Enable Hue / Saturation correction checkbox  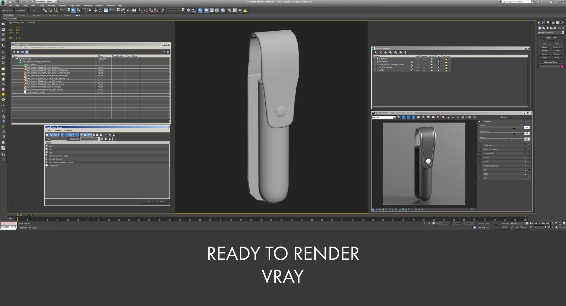[480, 149]
